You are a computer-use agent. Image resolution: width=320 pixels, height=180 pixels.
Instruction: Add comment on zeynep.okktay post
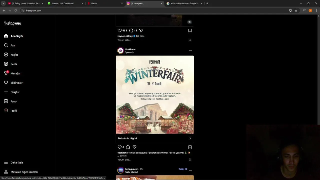pyautogui.click(x=124, y=40)
